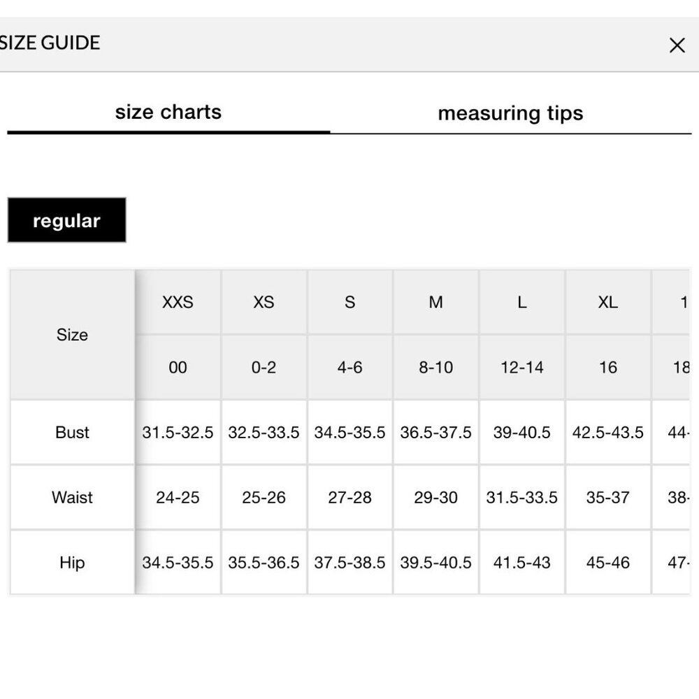Viewport: 699px width, 699px height.
Task: Click the M size column header
Action: [436, 302]
